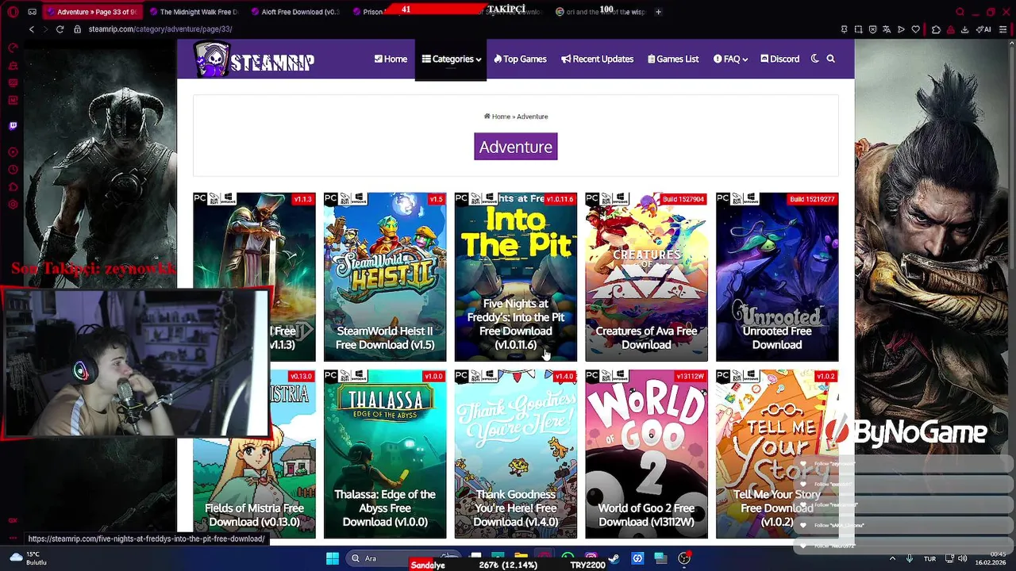Click the TUR language indicator in tray
1016x571 pixels.
[929, 558]
